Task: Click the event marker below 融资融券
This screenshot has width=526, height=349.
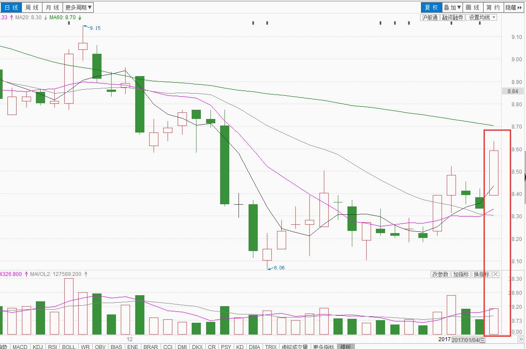Action: tap(452, 23)
